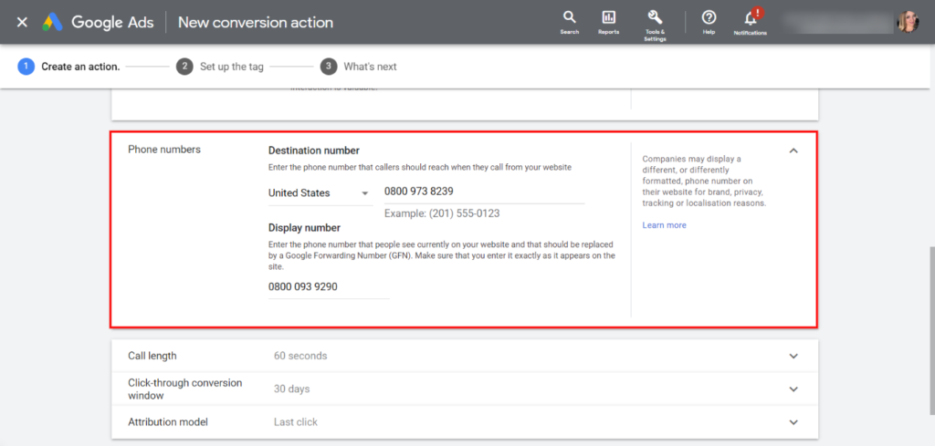Expand the Call length section
The height and width of the screenshot is (446, 935).
[x=793, y=356]
